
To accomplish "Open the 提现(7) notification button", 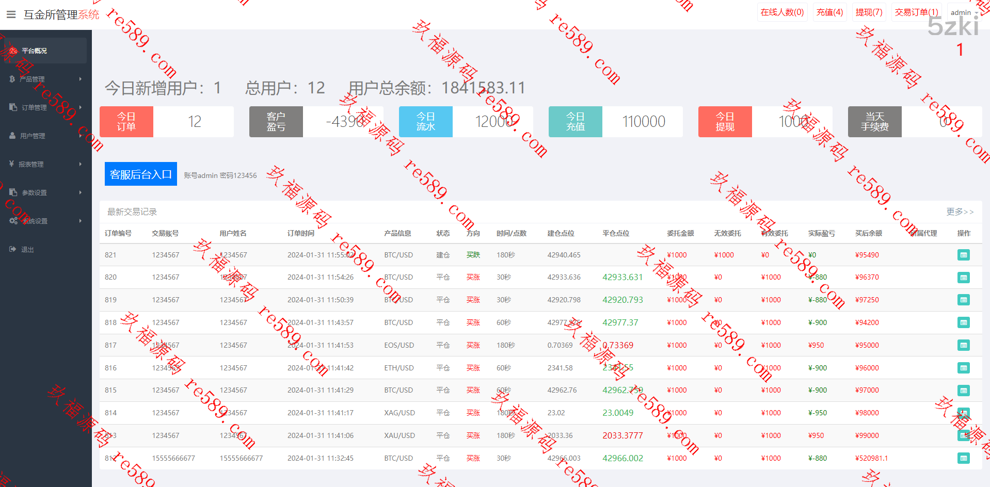I will (869, 12).
